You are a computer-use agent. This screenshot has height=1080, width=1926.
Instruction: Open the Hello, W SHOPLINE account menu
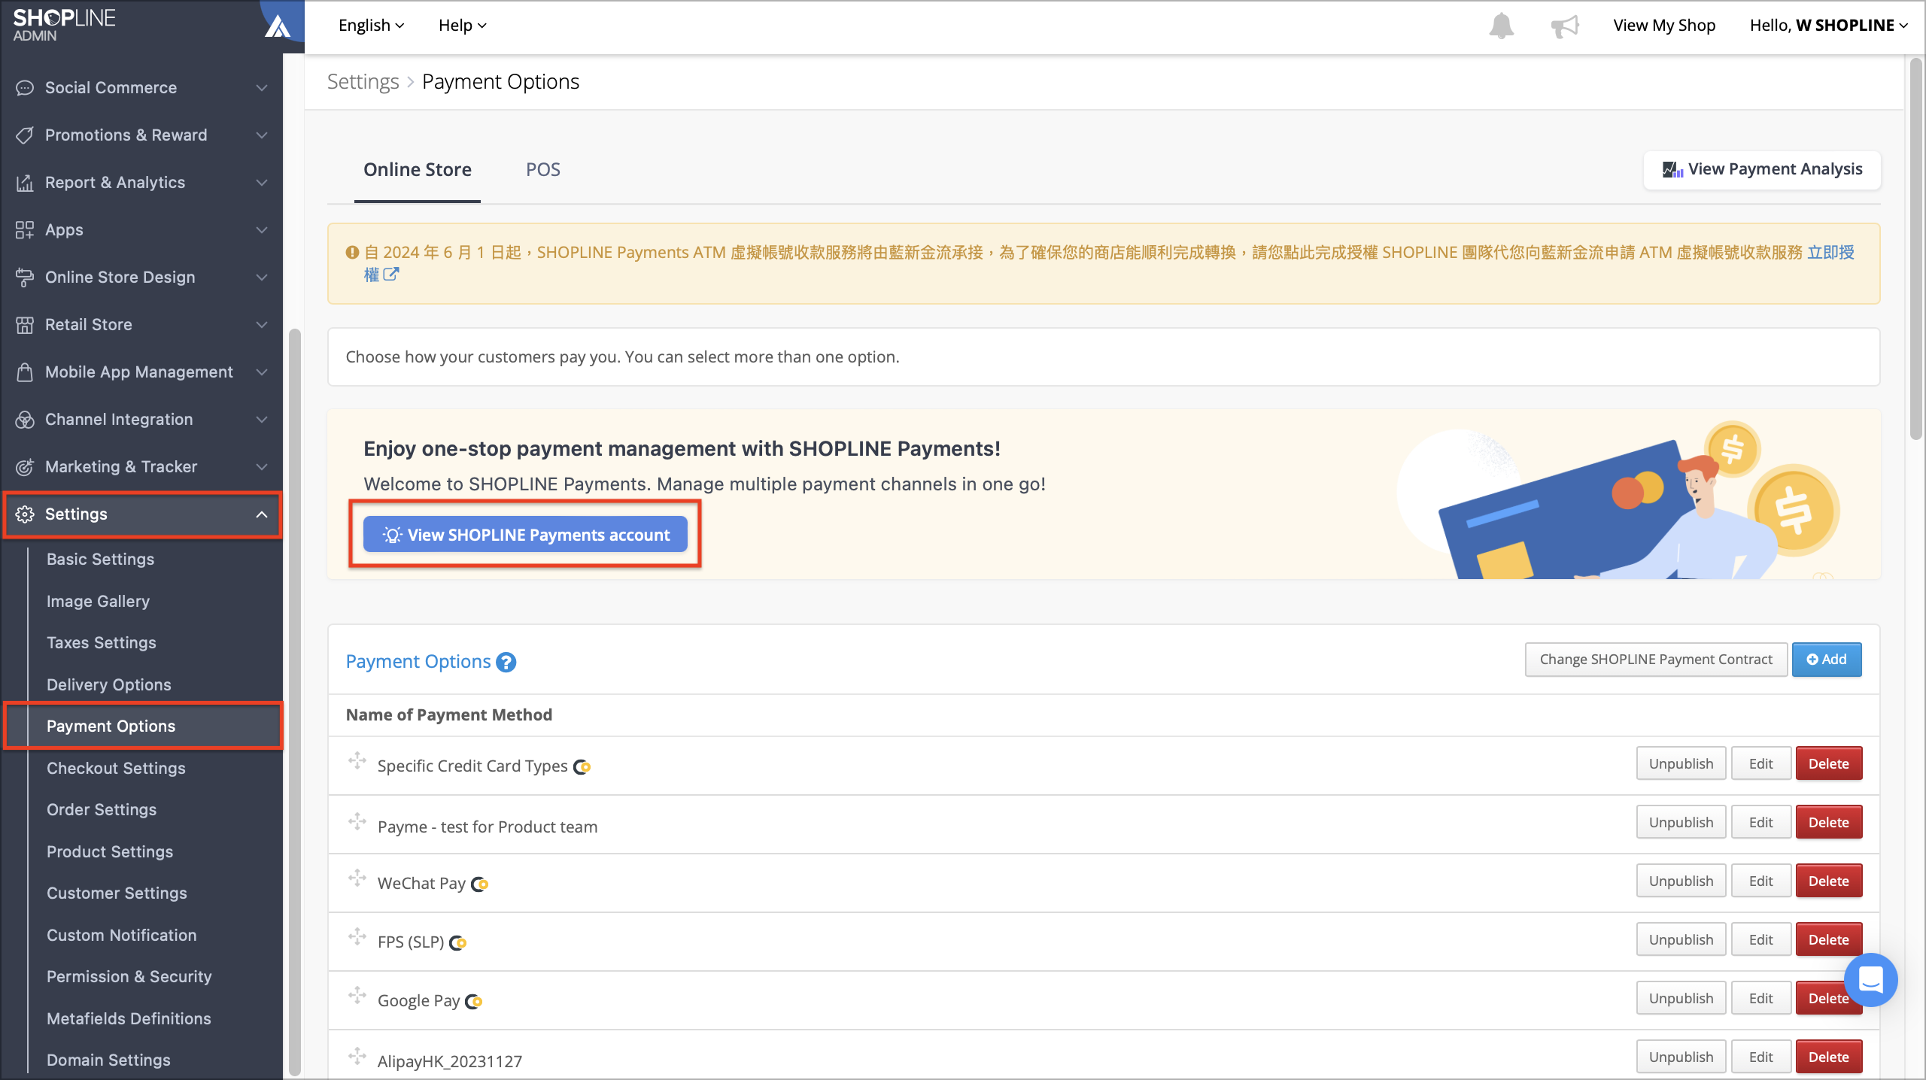1829,26
